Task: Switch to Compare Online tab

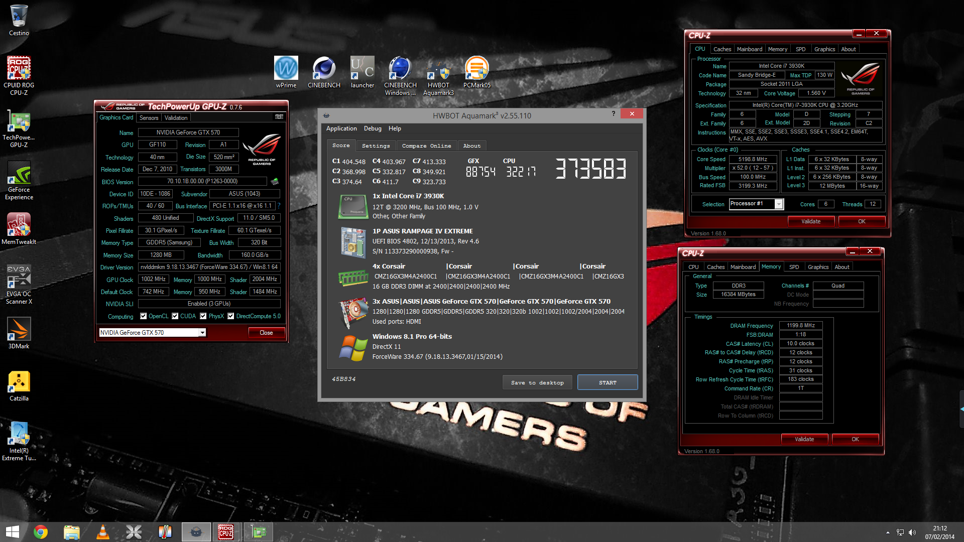Action: click(x=426, y=146)
